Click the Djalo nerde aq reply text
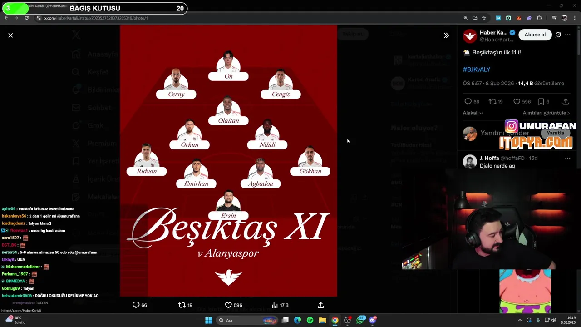 tap(497, 166)
